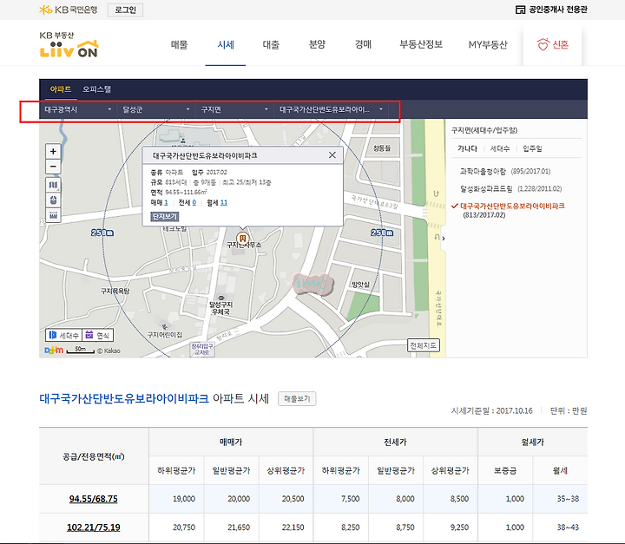Toggle the mouse wheel zoom icon

coord(54,200)
